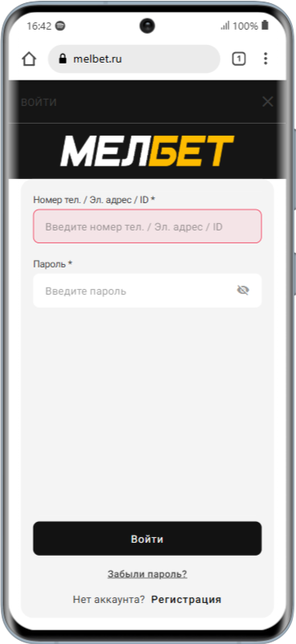Click the ВОЙТИ header title text
296x644 pixels.
point(39,102)
